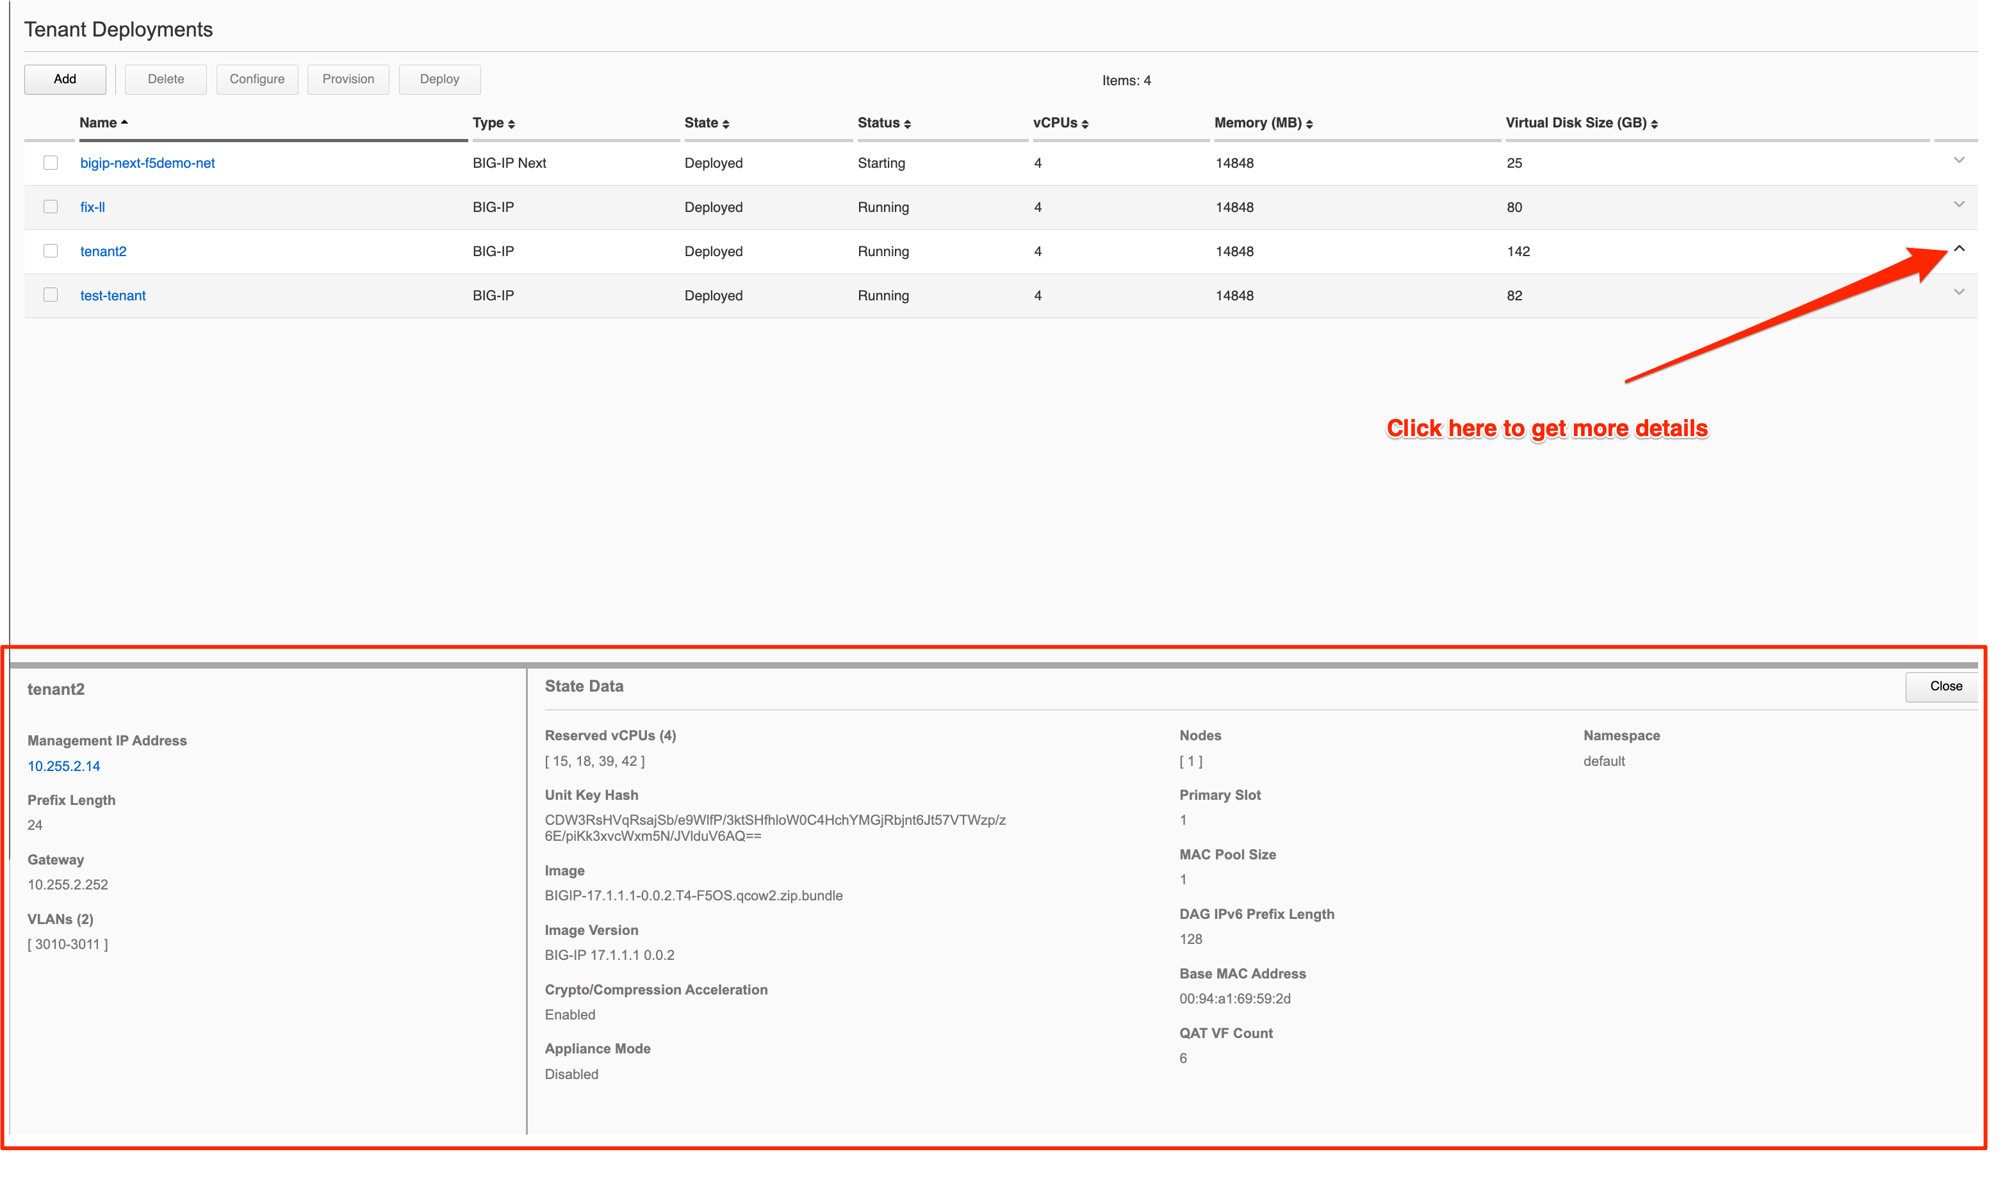This screenshot has height=1177, width=2014.
Task: Click the Name column header
Action: 98,123
